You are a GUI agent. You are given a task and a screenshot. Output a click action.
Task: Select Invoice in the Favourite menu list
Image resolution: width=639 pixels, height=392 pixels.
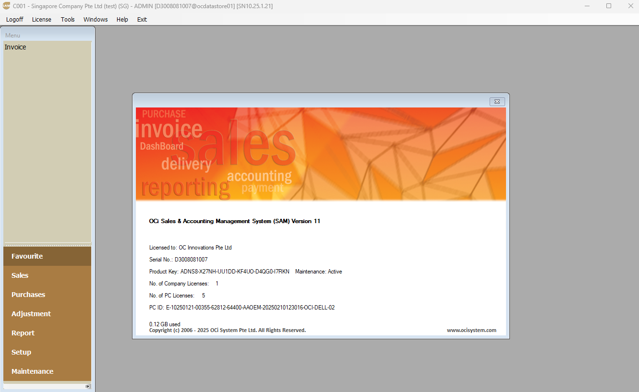(x=15, y=47)
